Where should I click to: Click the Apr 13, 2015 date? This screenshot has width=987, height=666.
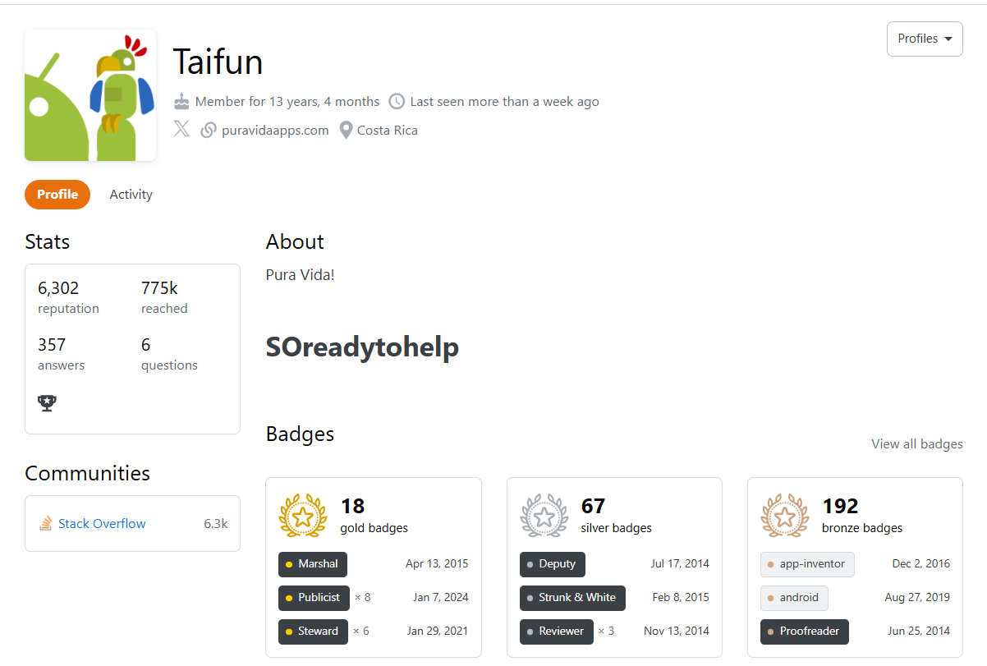coord(437,564)
